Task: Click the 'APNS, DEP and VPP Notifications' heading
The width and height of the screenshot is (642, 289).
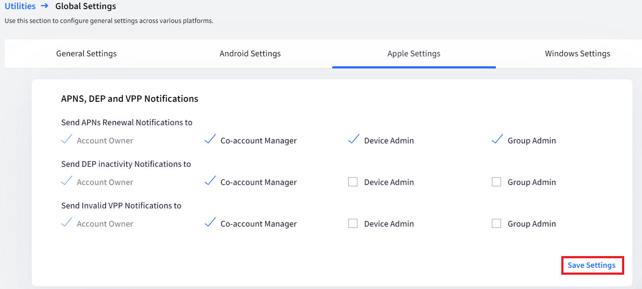Action: (130, 99)
